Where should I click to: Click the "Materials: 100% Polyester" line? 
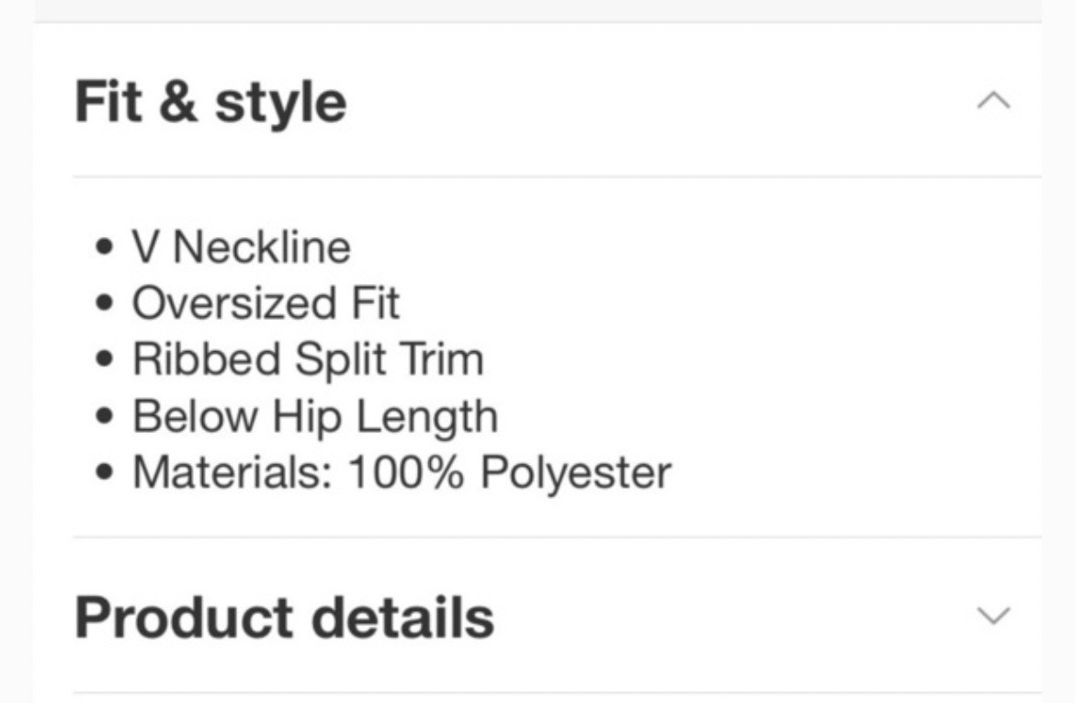click(402, 472)
